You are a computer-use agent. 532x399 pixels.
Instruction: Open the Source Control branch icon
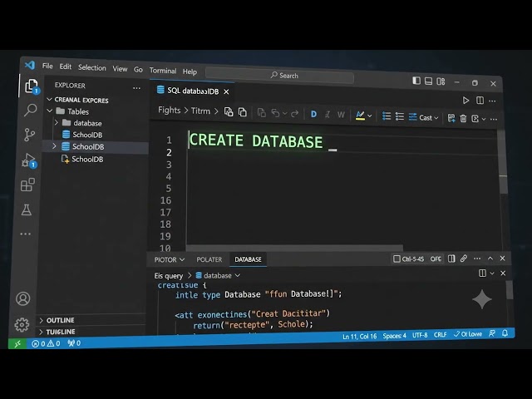30,135
